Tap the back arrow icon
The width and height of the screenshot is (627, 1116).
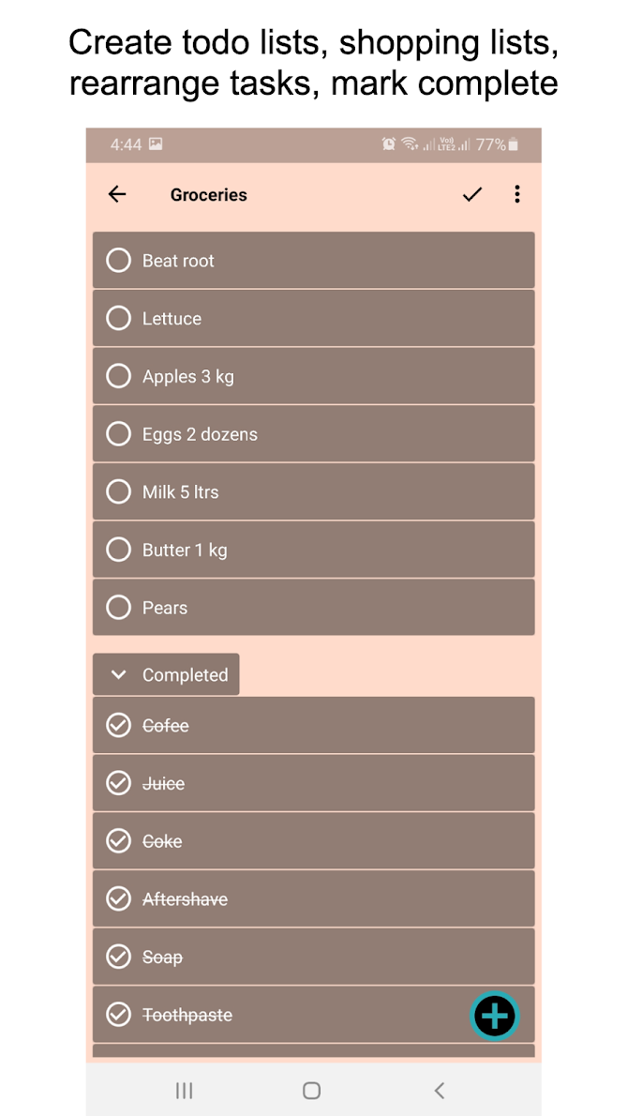click(117, 194)
